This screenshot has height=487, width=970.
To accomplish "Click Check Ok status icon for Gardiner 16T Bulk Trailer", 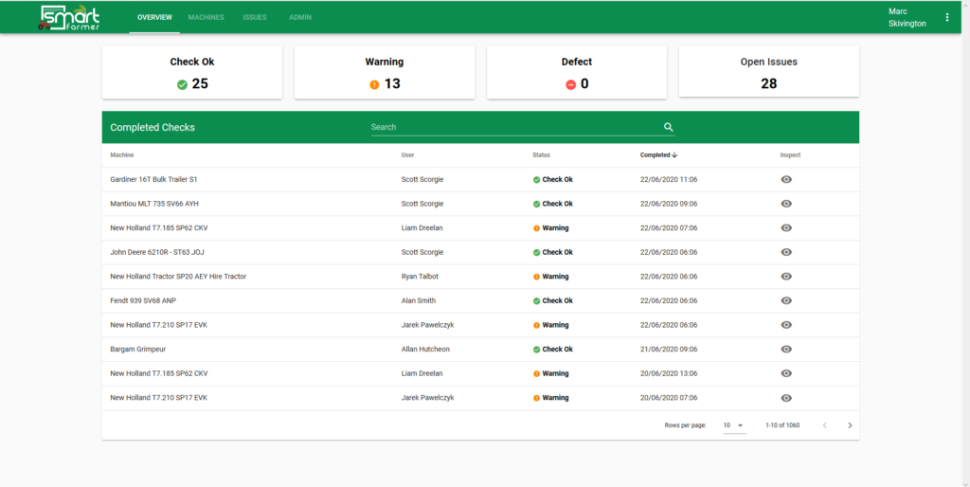I will point(536,179).
